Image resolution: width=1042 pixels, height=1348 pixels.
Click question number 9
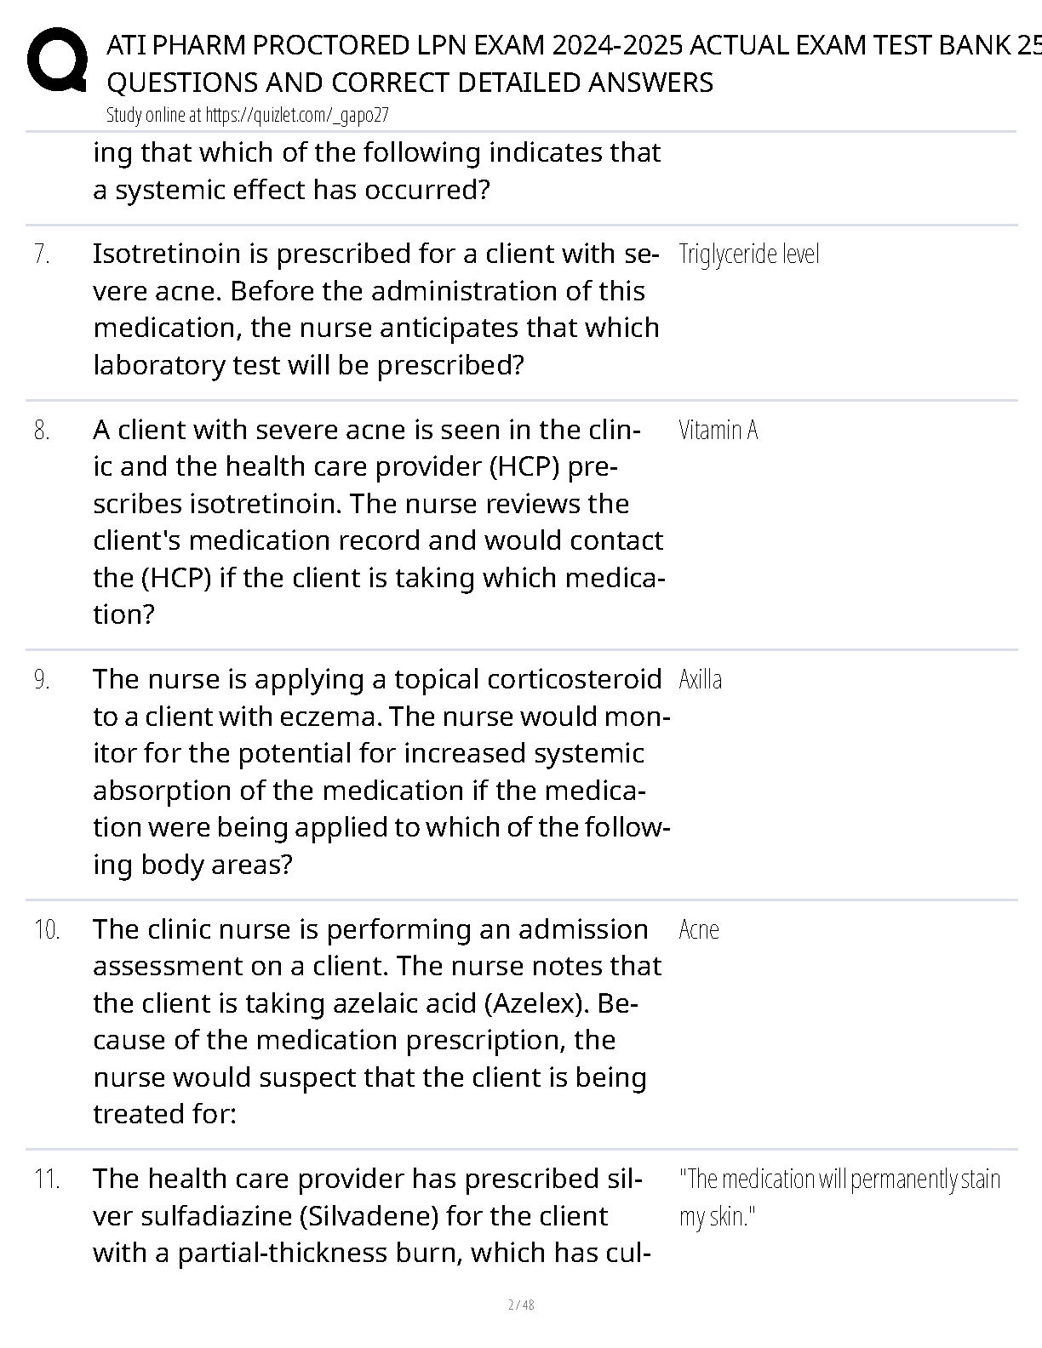(42, 679)
